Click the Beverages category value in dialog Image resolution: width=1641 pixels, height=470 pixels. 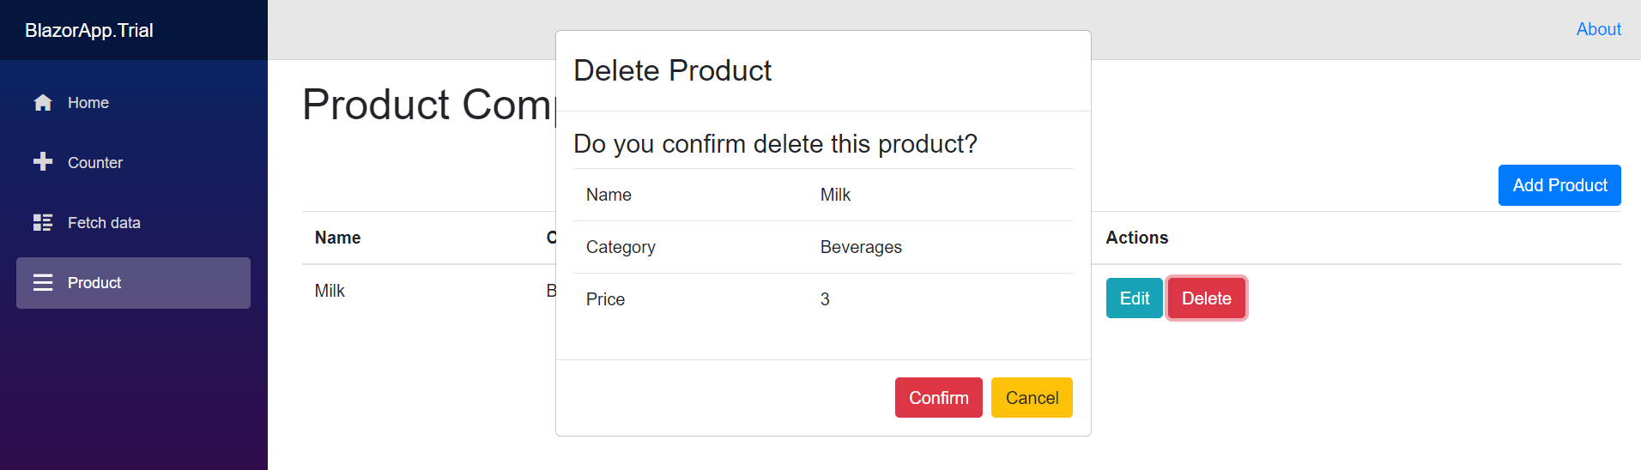coord(861,247)
